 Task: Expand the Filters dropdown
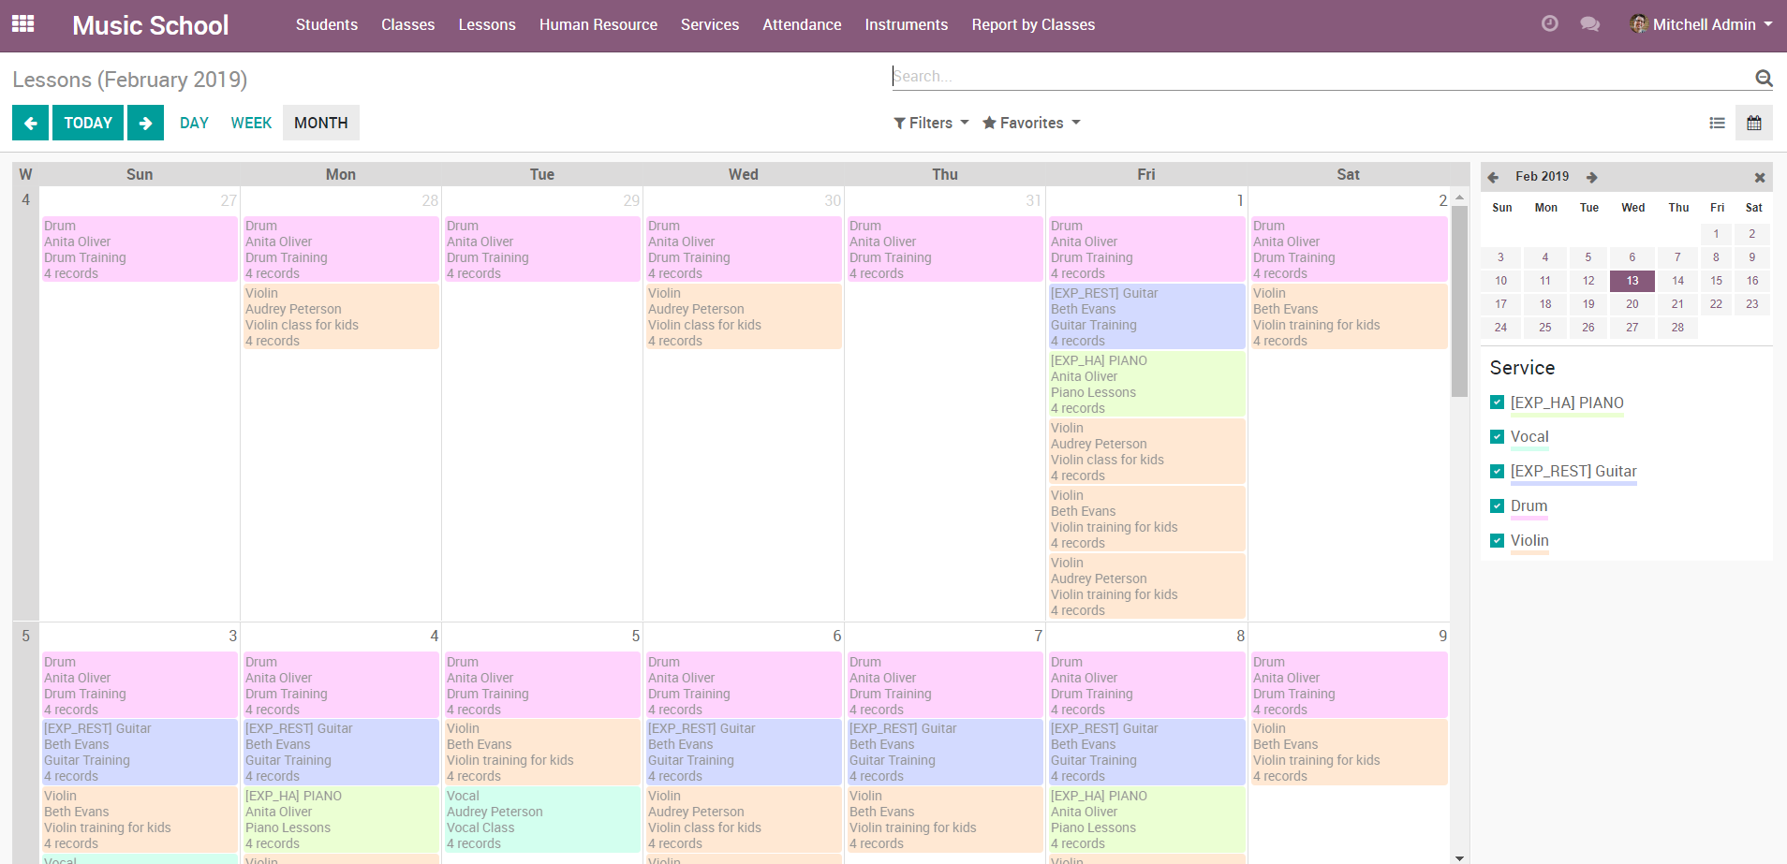click(931, 123)
